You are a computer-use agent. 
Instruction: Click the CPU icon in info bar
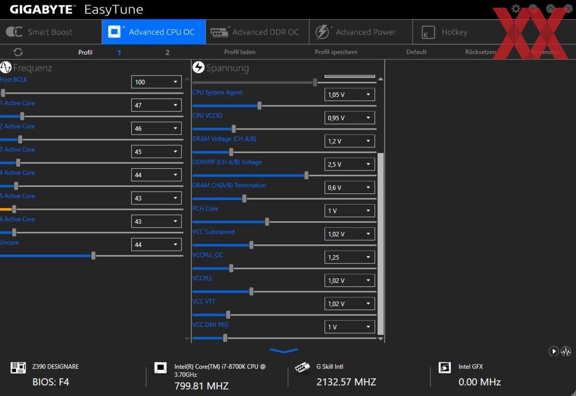click(161, 368)
